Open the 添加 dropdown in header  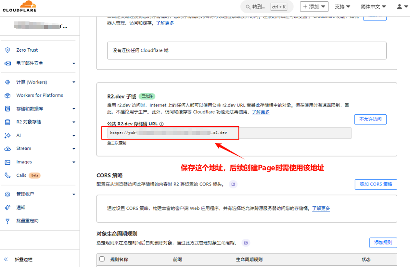(x=314, y=7)
